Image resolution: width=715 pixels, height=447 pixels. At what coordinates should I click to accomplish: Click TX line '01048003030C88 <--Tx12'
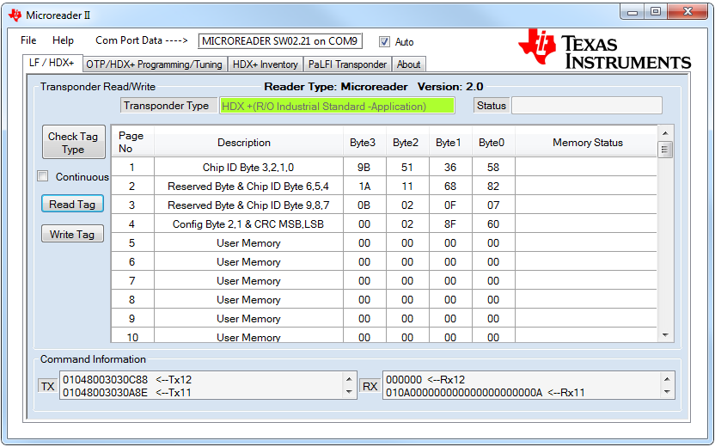click(127, 379)
